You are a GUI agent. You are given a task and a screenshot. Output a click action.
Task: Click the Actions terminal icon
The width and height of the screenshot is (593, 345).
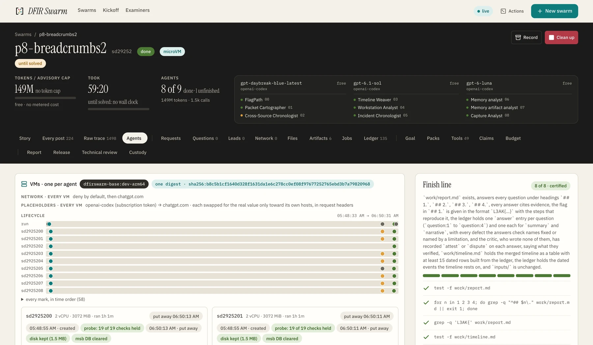click(503, 11)
